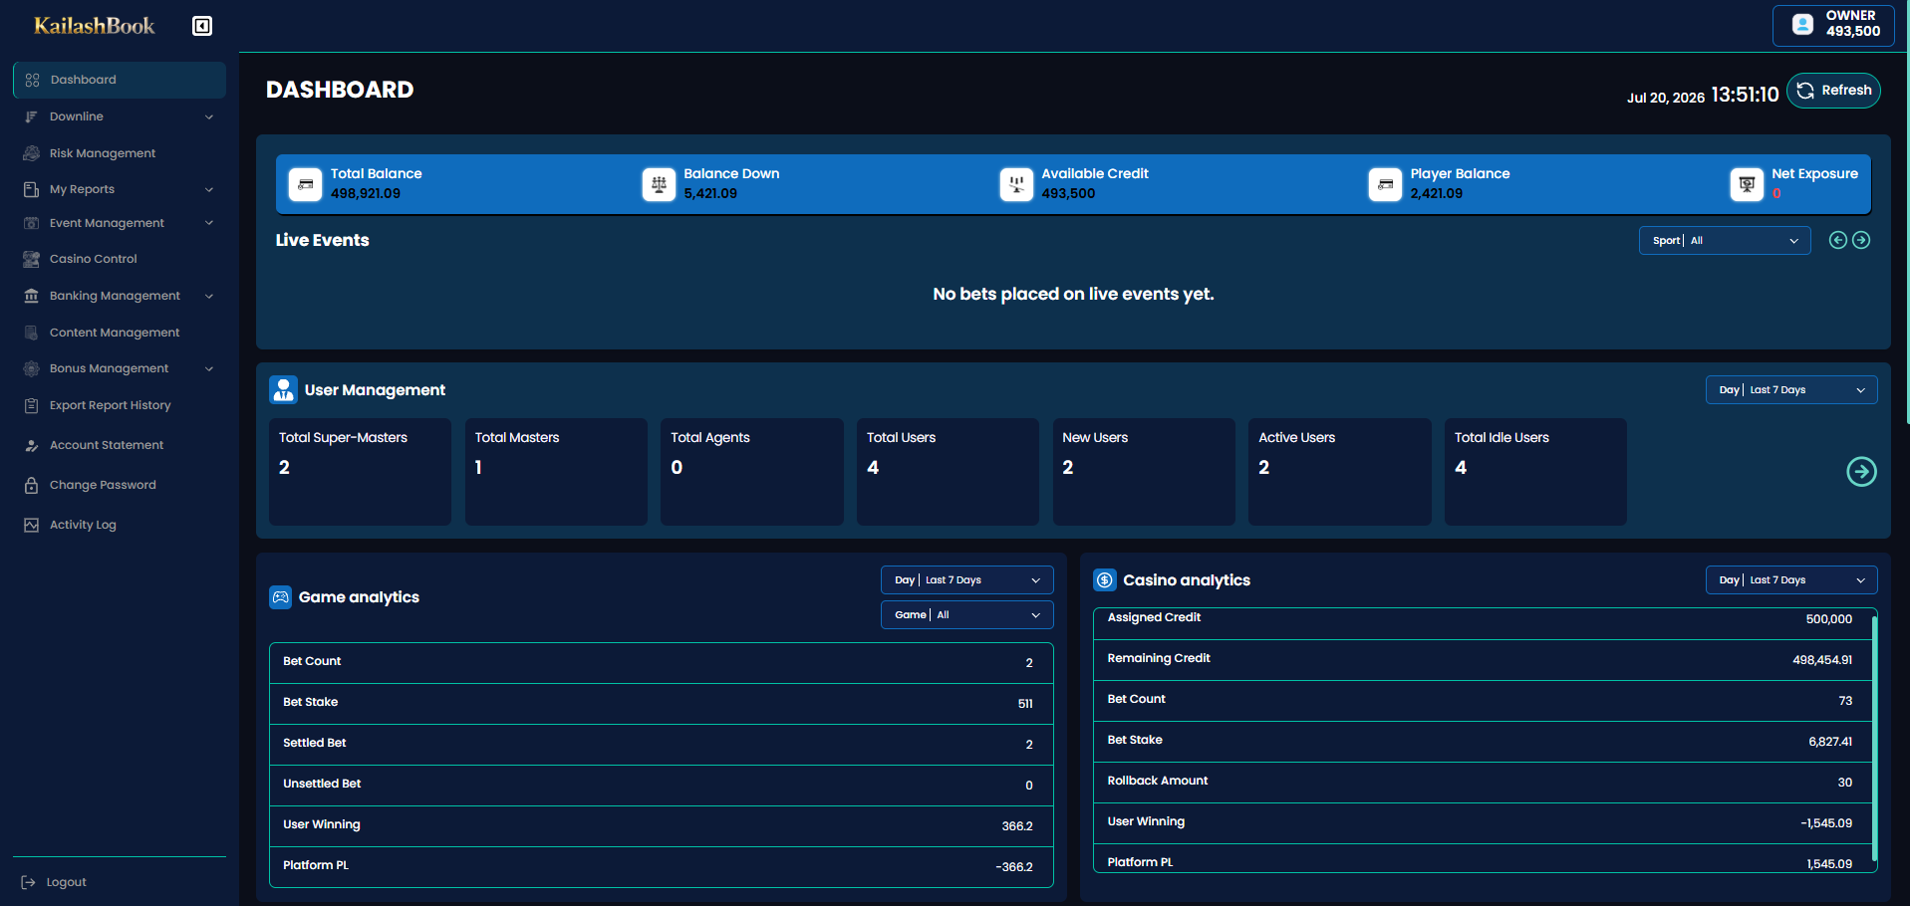
Task: Click the Total Balance card icon
Action: coord(305,184)
